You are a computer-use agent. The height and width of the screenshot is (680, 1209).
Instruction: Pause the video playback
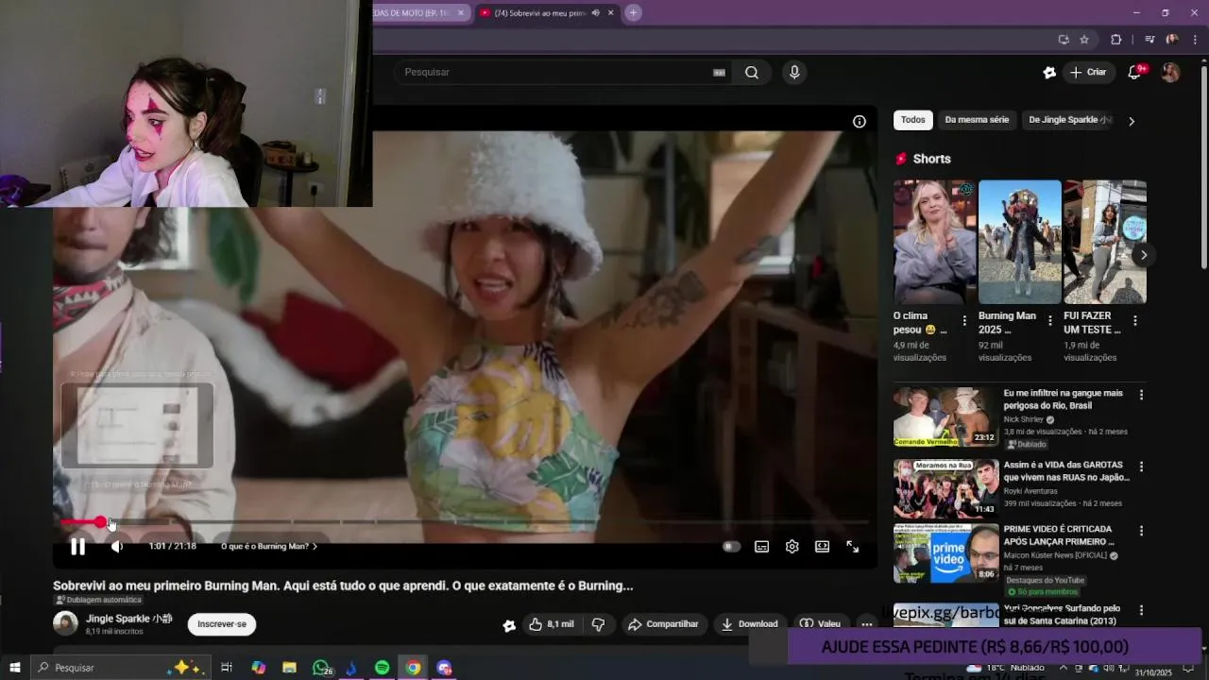click(x=77, y=546)
